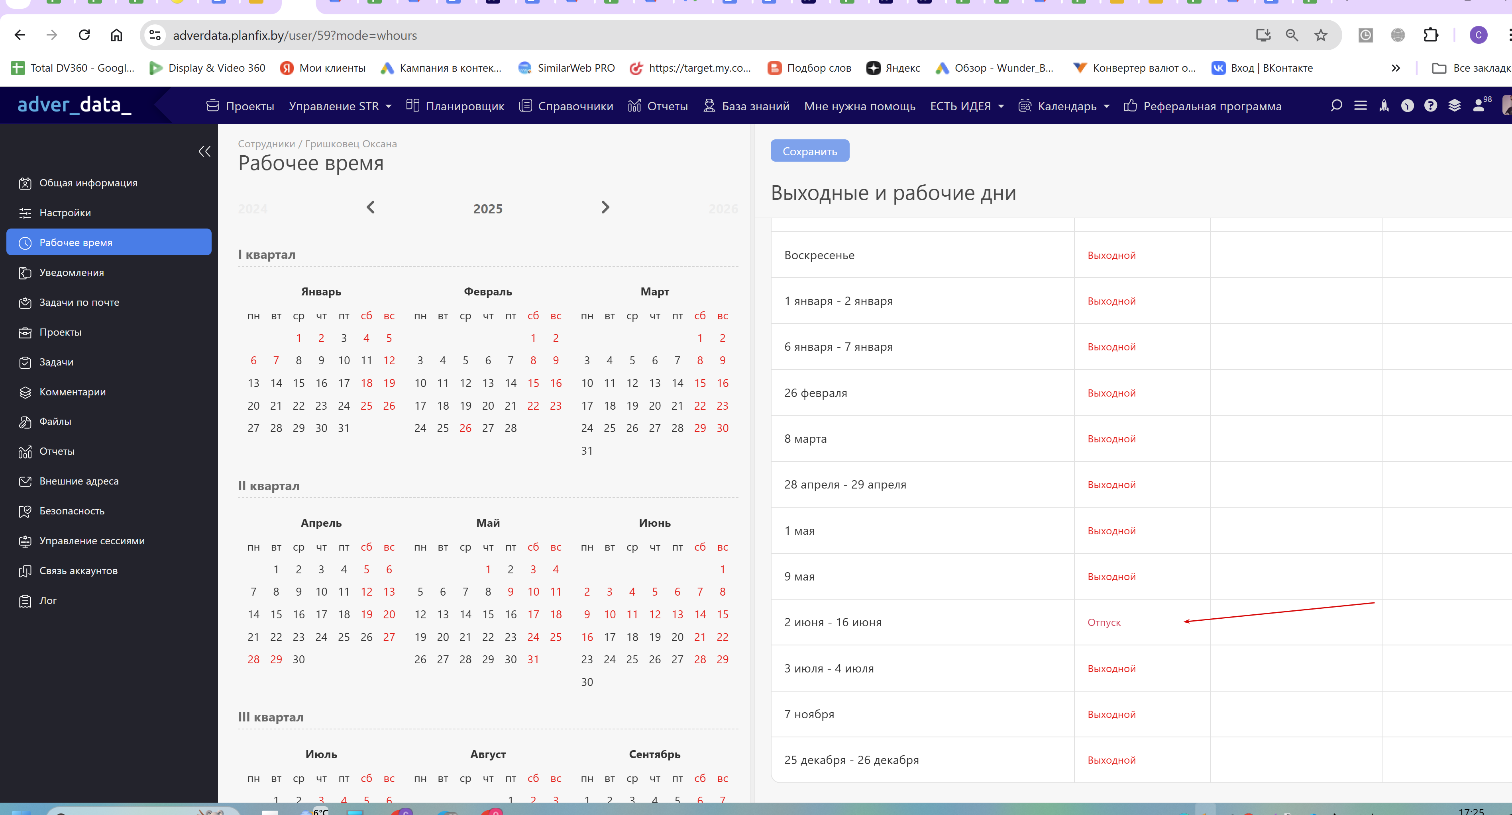Bookmark this page with star icon
The image size is (1512, 815).
pyautogui.click(x=1321, y=35)
